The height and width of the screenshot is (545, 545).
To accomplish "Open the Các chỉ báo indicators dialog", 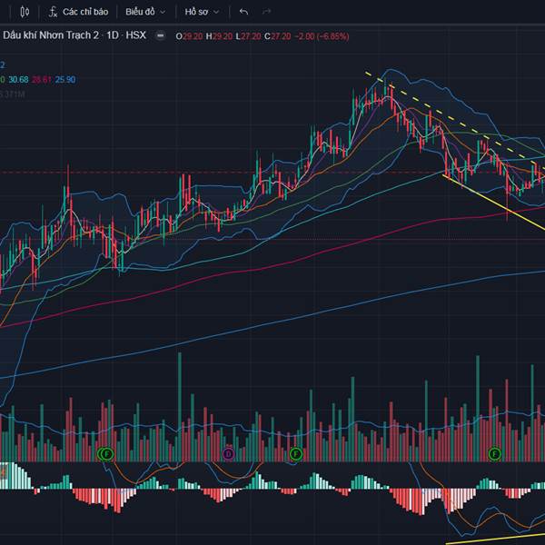I will [78, 12].
